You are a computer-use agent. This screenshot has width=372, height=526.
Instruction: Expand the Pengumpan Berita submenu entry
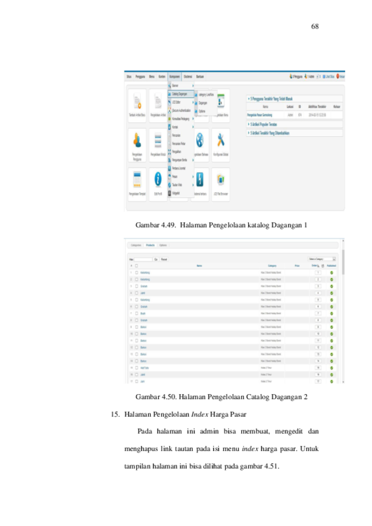coord(181,160)
